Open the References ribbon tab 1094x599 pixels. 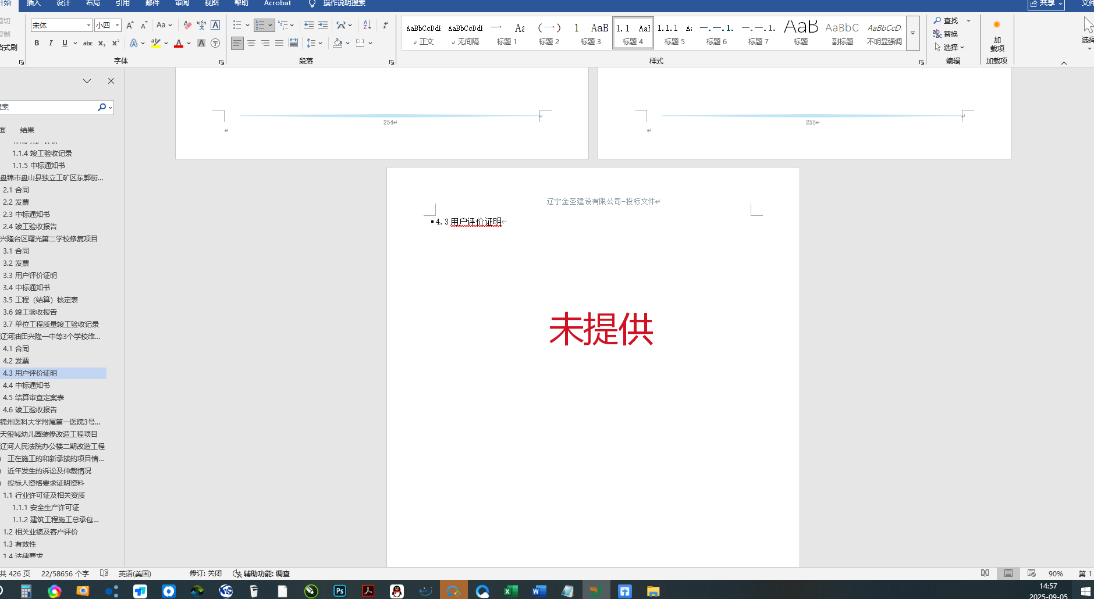point(123,3)
